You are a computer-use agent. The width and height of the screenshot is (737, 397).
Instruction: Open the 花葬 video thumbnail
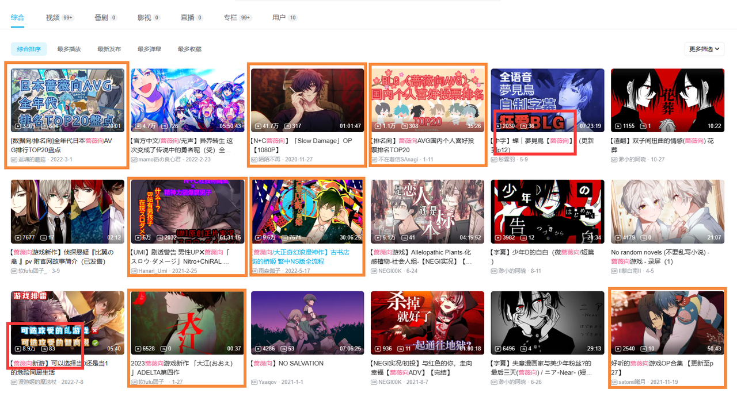pos(668,101)
